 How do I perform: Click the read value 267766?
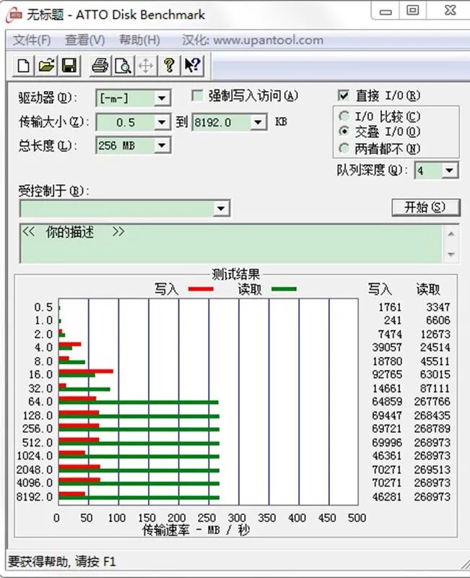[432, 402]
